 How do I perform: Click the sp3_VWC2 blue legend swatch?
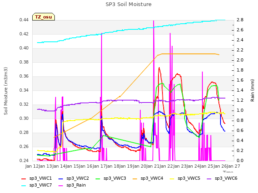tap(61, 179)
